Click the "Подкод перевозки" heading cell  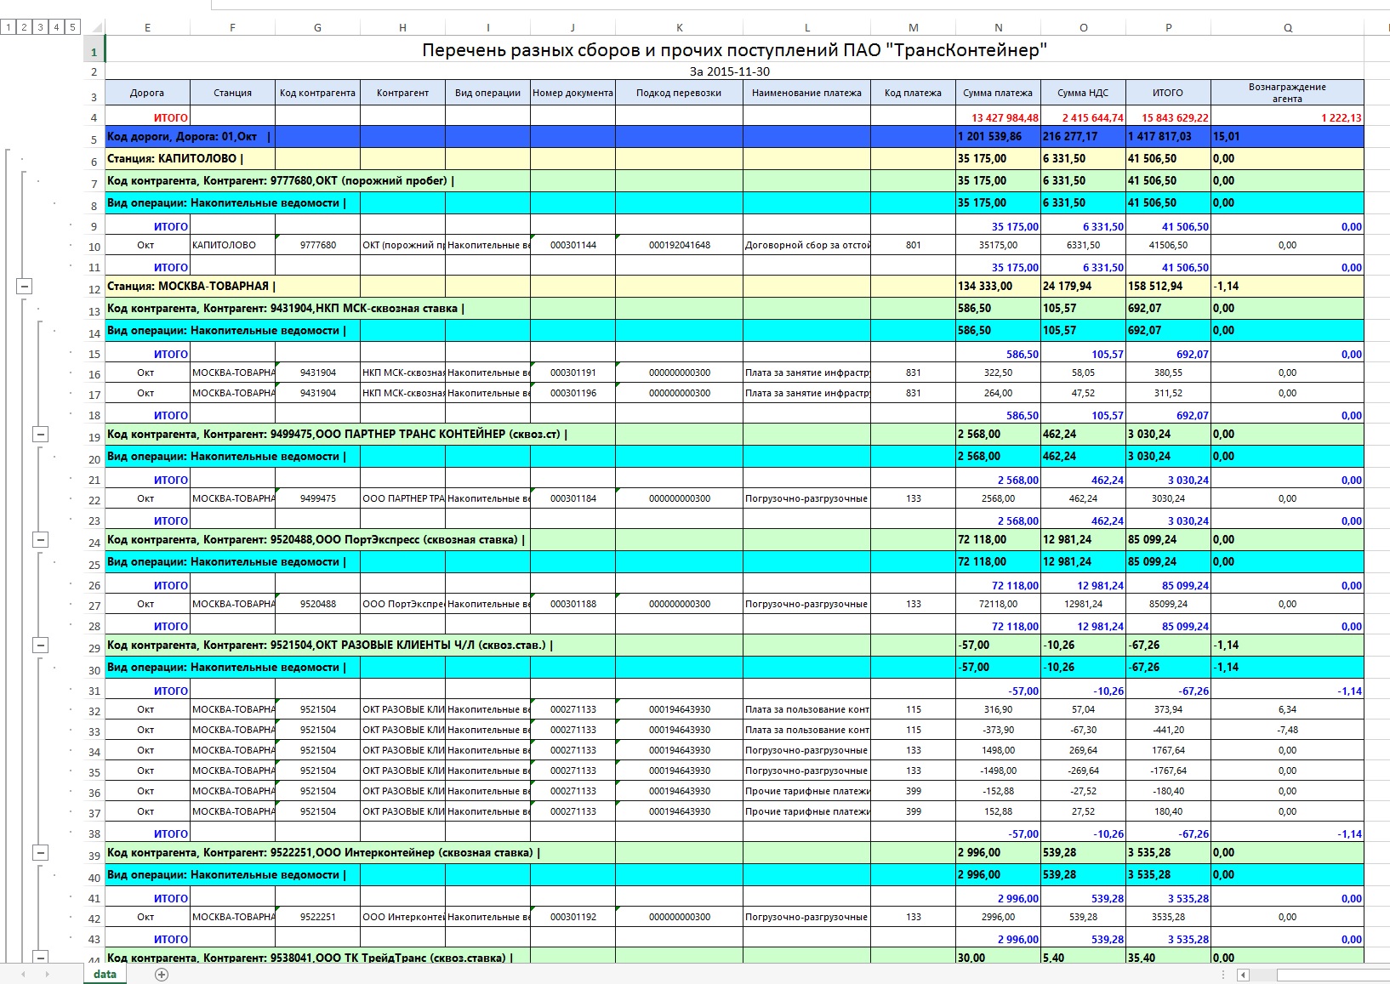point(679,93)
